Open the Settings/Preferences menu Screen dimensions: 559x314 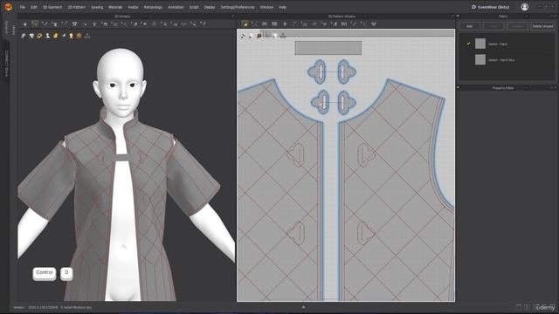(x=238, y=7)
